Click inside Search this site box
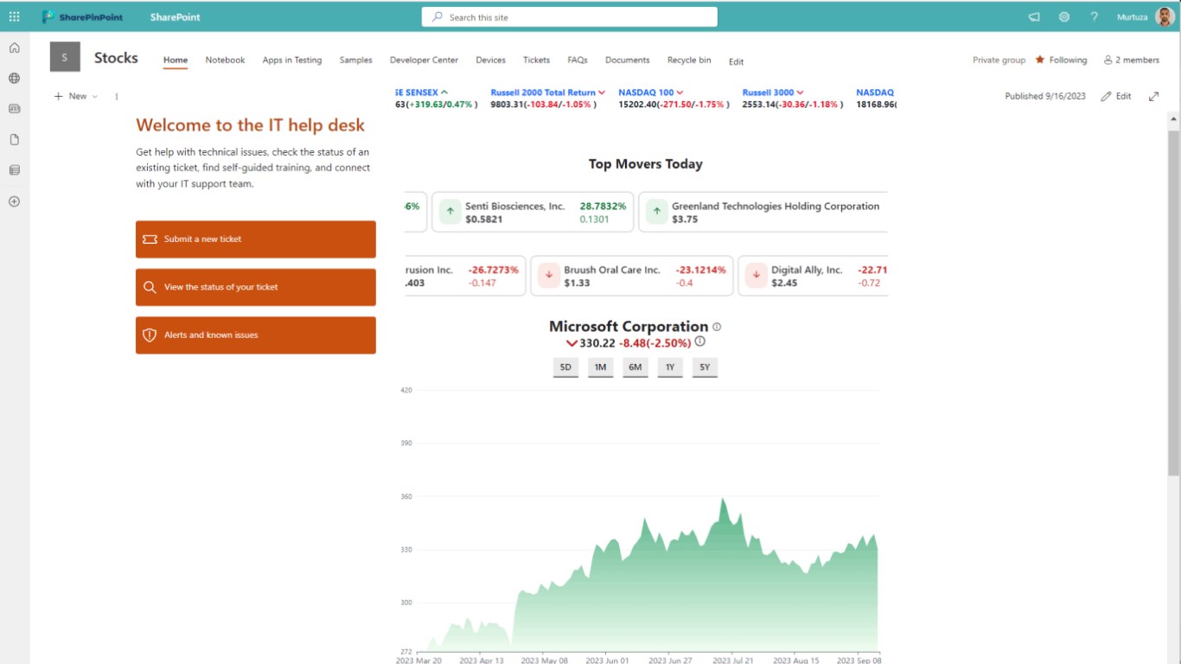1181x664 pixels. [x=570, y=16]
